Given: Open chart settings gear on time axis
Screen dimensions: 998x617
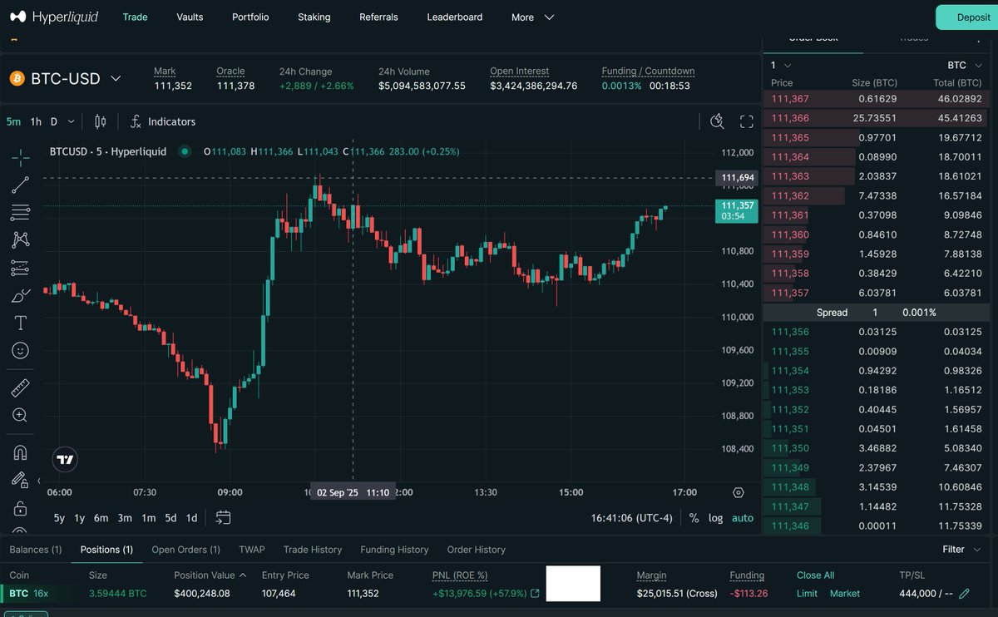Looking at the screenshot, I should tap(739, 492).
